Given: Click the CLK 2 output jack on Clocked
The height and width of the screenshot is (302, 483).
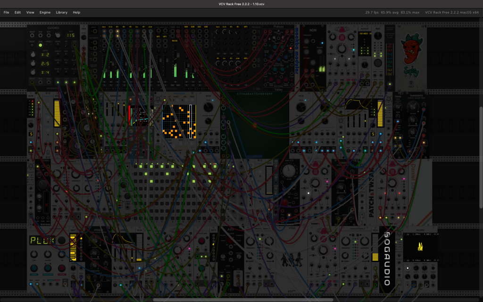Looking at the screenshot, I should pos(66,82).
